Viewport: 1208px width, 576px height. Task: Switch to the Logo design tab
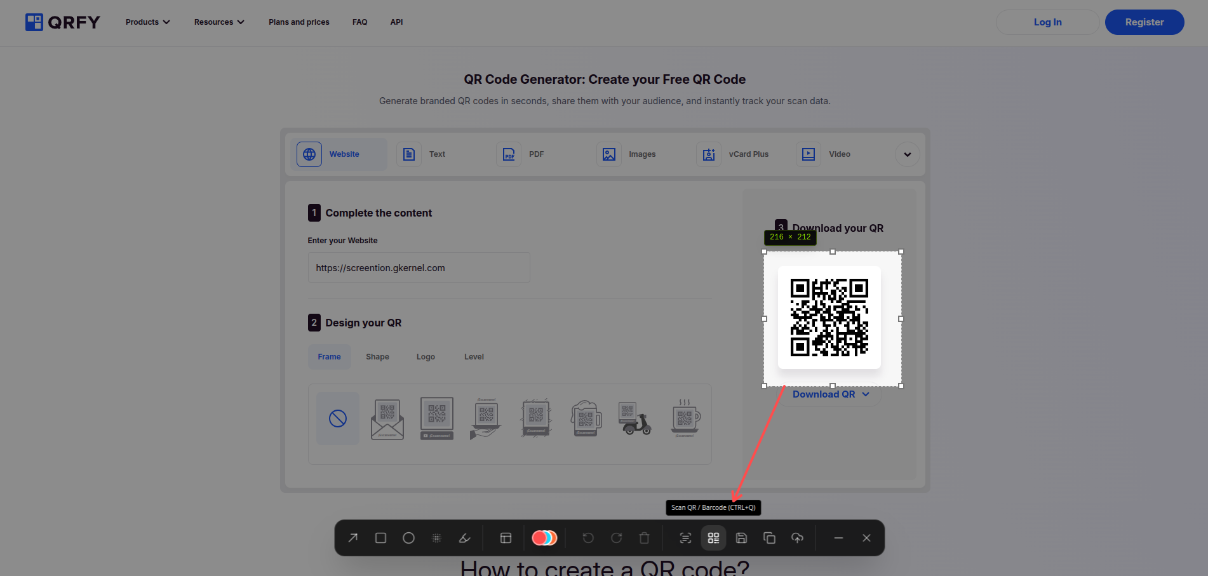(426, 357)
